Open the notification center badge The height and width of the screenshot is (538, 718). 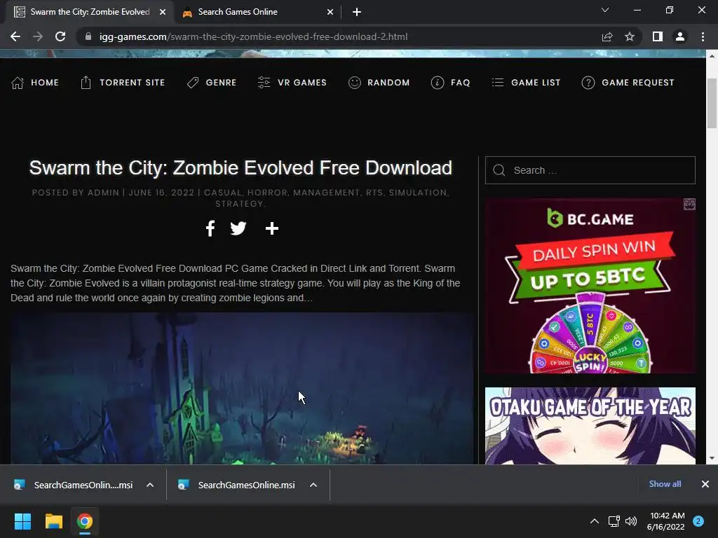[698, 521]
